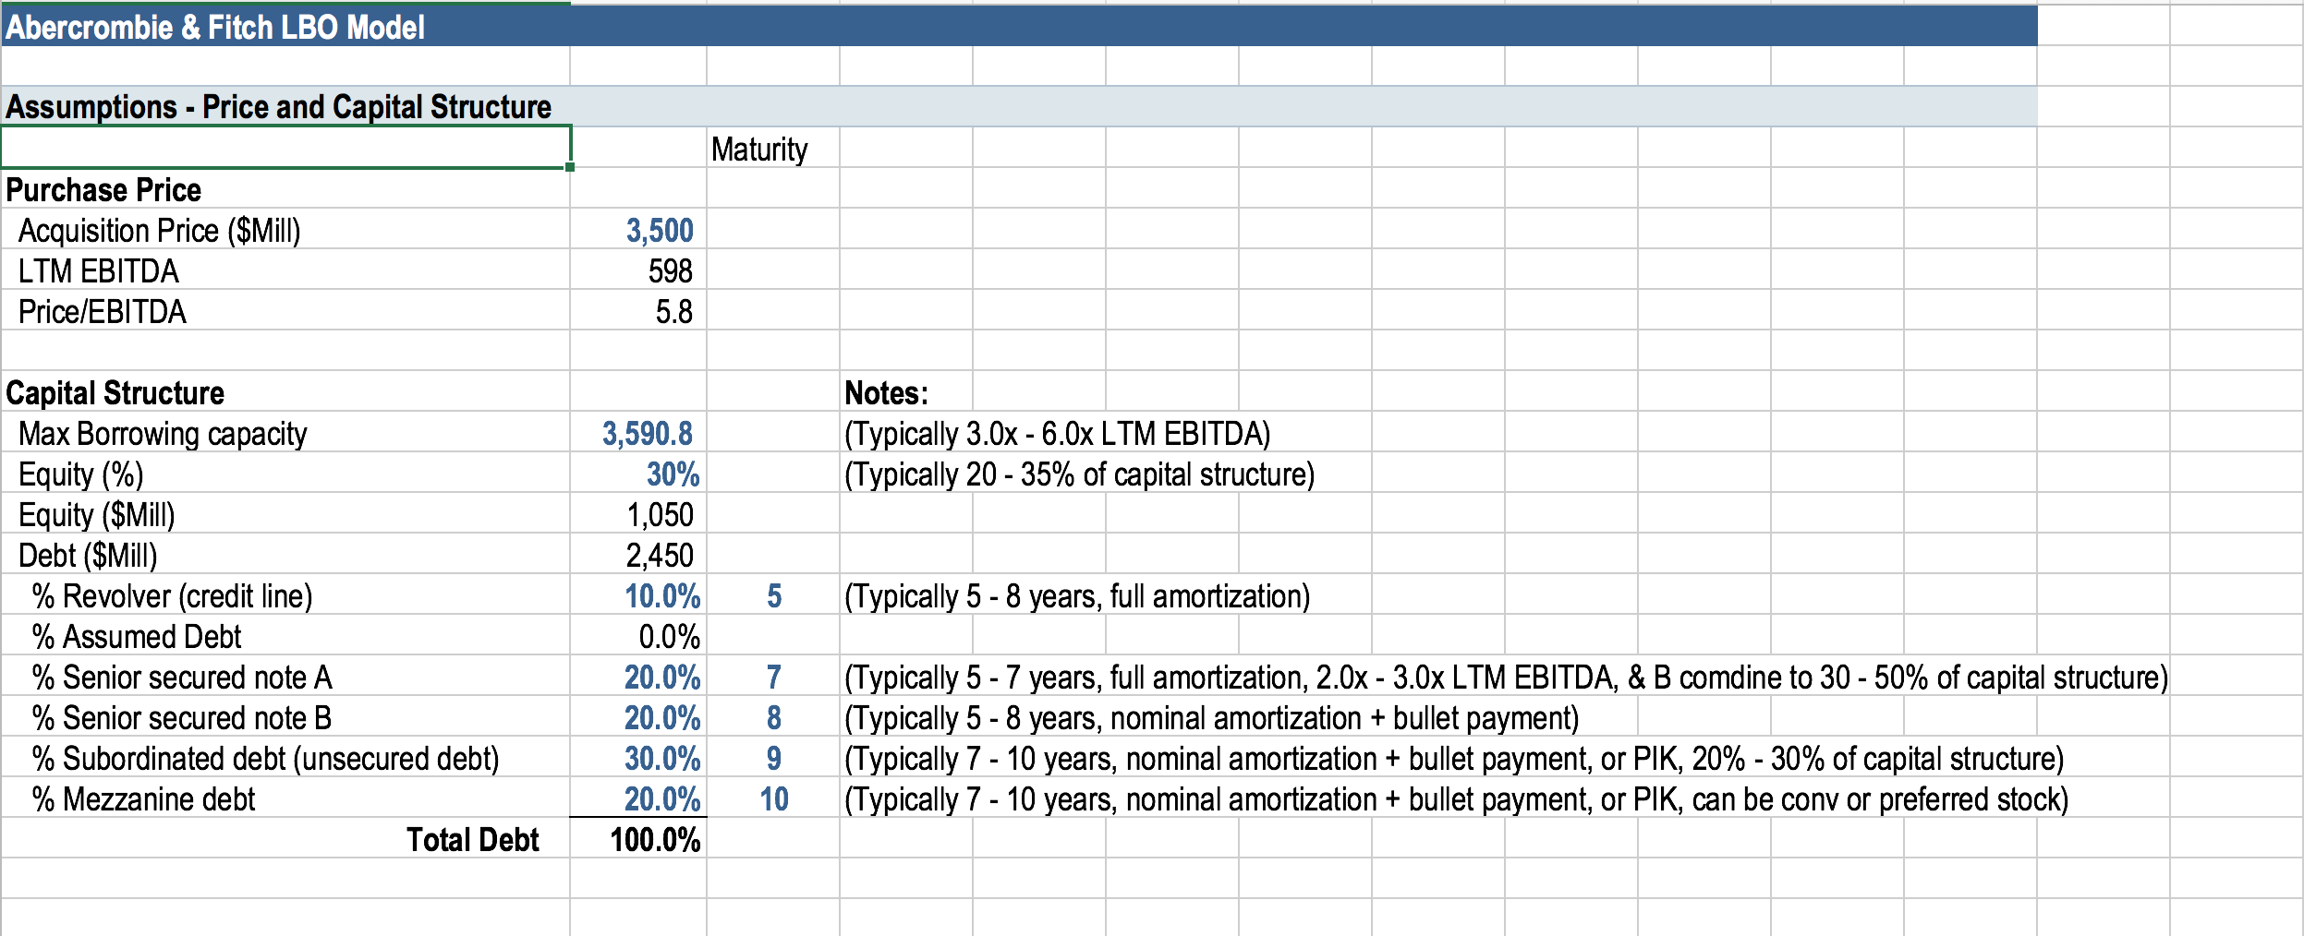Viewport: 2304px width, 936px height.
Task: Select the Equity (%) 30% cell
Action: 638,473
